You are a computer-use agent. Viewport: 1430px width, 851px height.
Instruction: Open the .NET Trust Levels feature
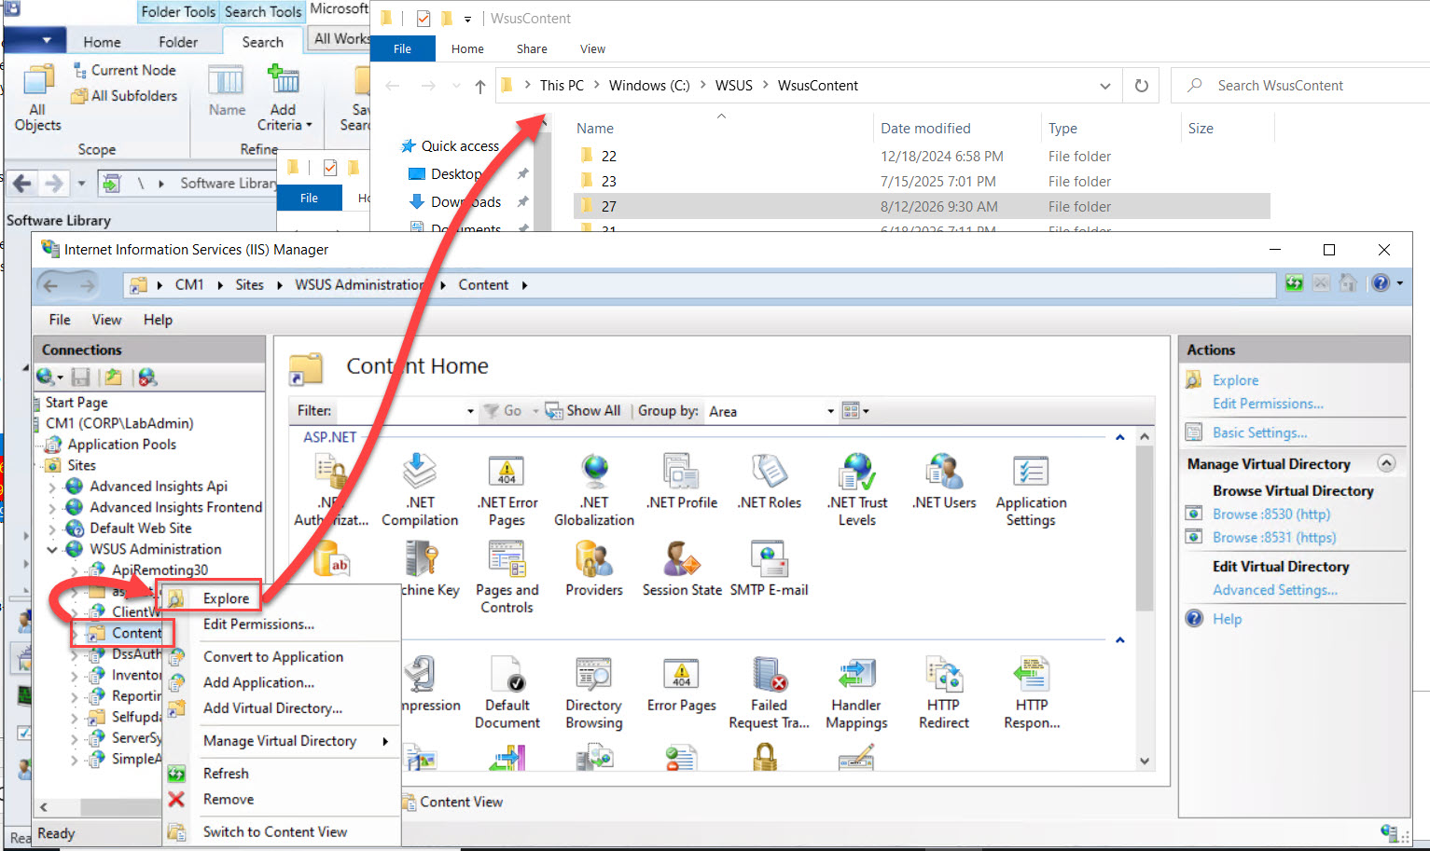857,490
